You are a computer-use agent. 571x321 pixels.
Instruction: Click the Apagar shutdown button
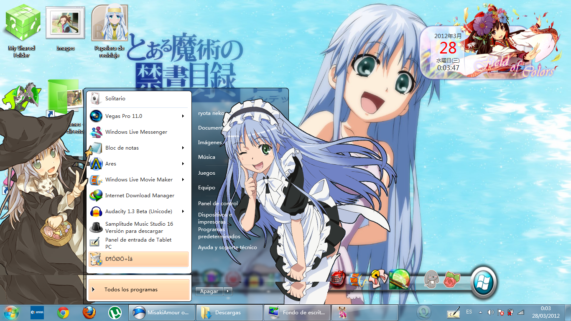209,291
